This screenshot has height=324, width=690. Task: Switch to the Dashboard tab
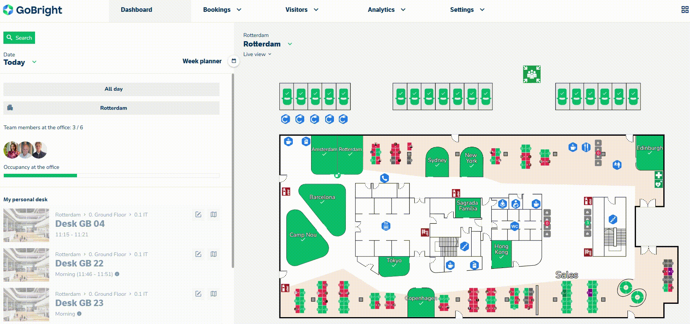(x=136, y=10)
